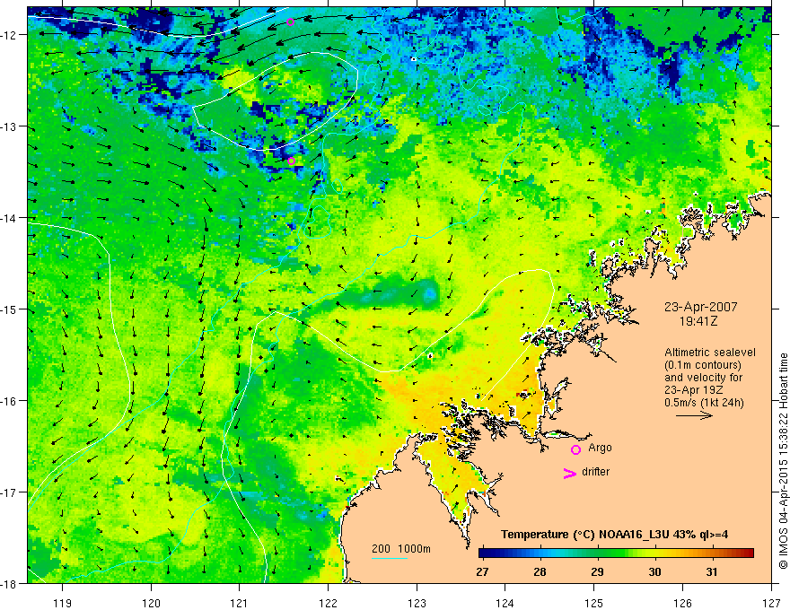Click the 127 longitude axis label
Image resolution: width=790 pixels, height=610 pixels.
(771, 603)
